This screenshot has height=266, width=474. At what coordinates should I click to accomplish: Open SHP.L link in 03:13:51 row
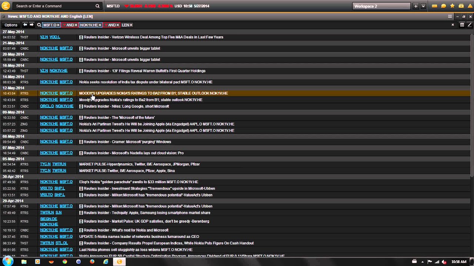click(60, 195)
